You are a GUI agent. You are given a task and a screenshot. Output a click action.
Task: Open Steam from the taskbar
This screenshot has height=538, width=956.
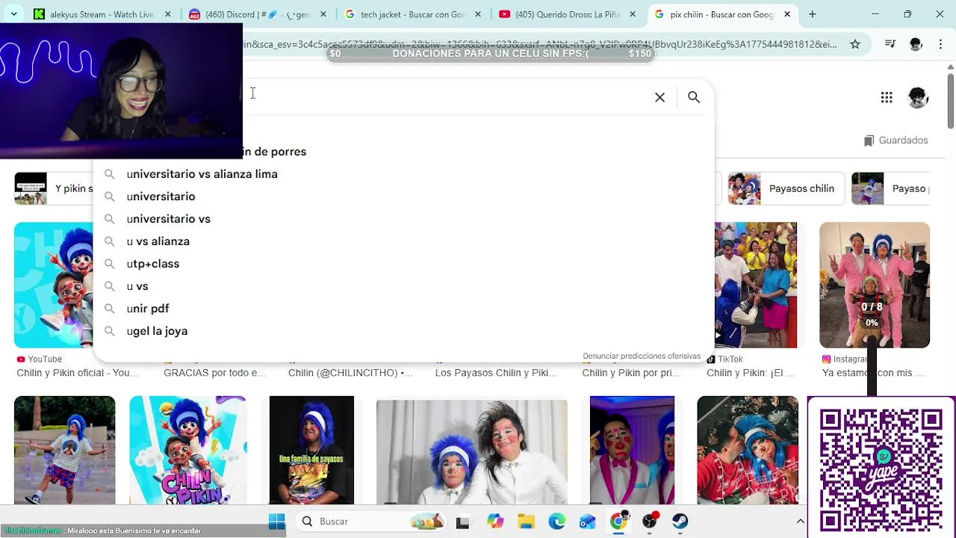click(x=680, y=522)
